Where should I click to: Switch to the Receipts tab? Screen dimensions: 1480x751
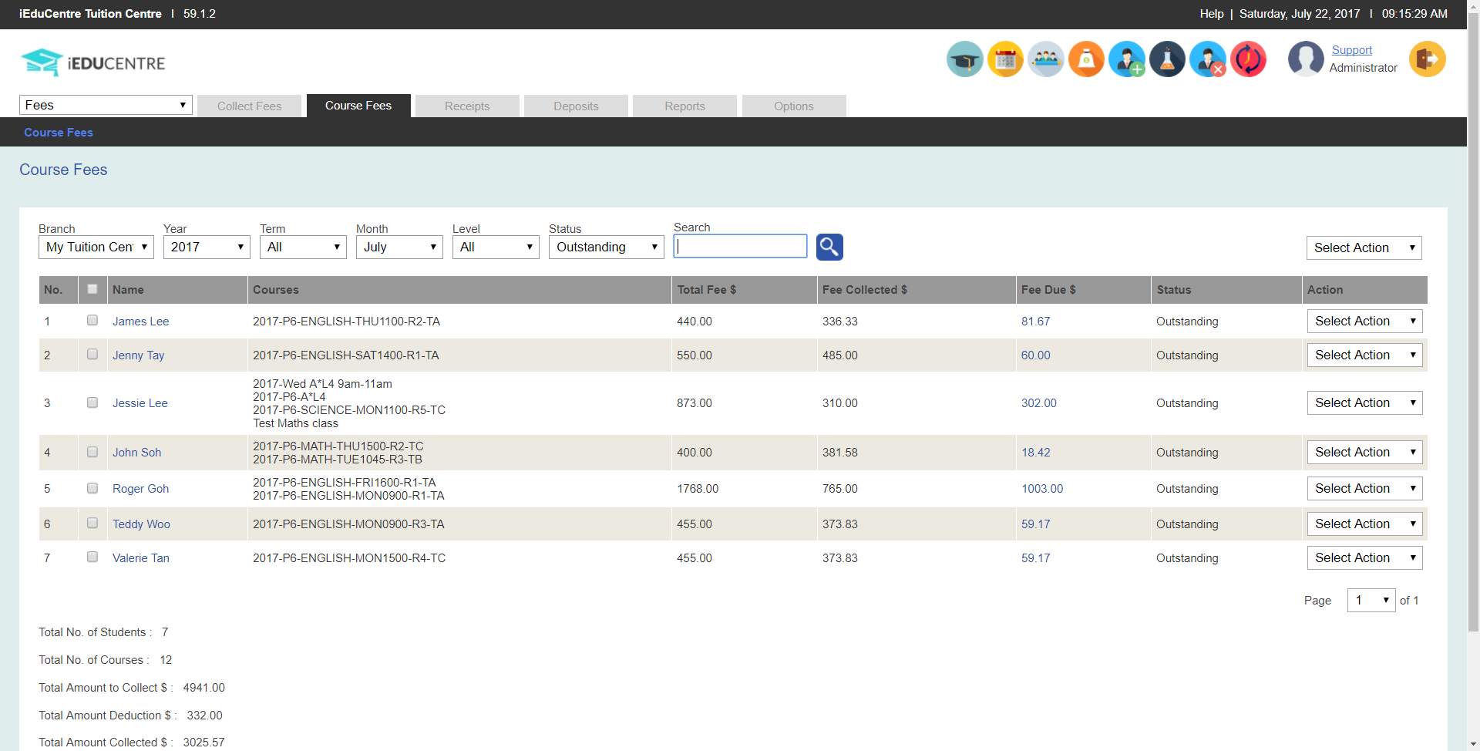coord(467,106)
